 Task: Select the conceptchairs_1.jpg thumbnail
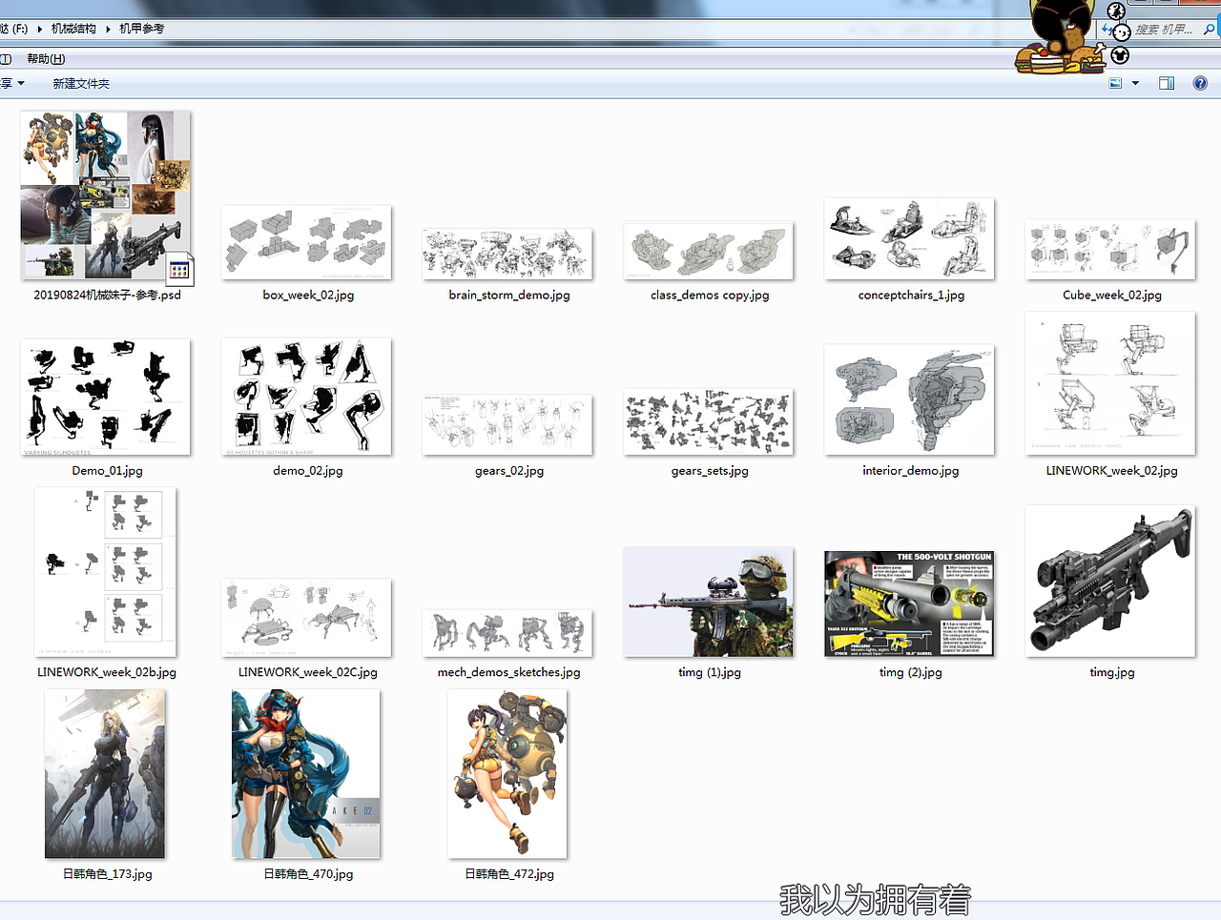[909, 238]
